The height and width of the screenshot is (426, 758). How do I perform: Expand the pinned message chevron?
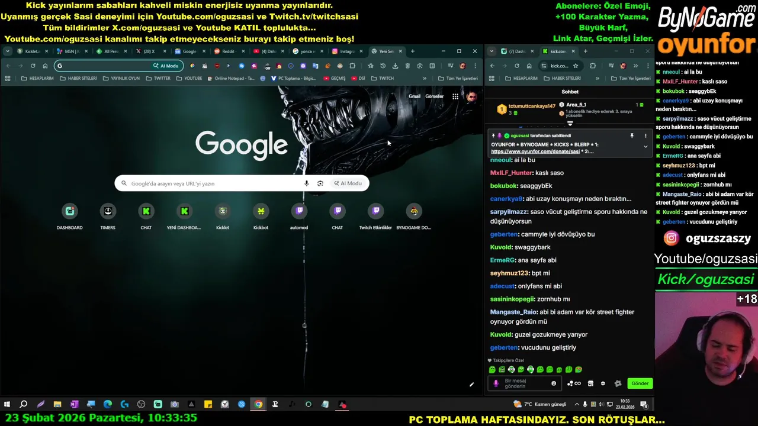645,146
